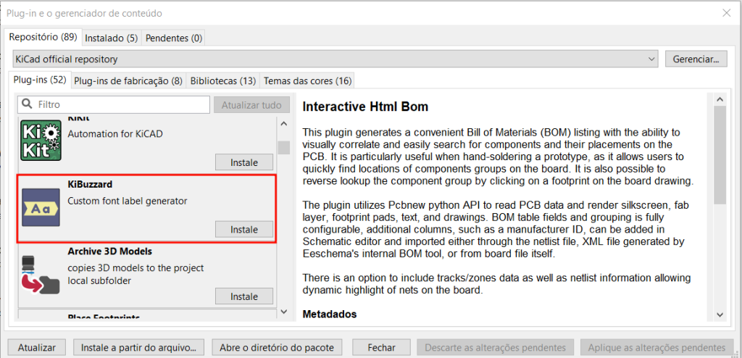Click the 'Metadados' heading
The width and height of the screenshot is (742, 358).
[x=330, y=314]
